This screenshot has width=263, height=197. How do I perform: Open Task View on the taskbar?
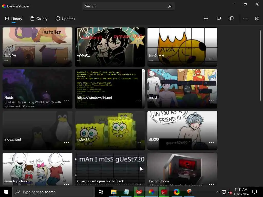point(101,192)
